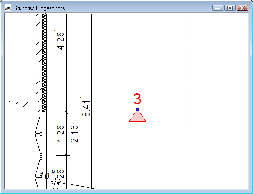253x194 pixels.
Task: Select the red dashed vertical line
Action: coord(185,70)
